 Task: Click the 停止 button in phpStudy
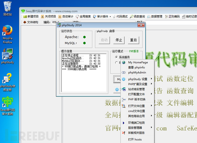[119, 40]
